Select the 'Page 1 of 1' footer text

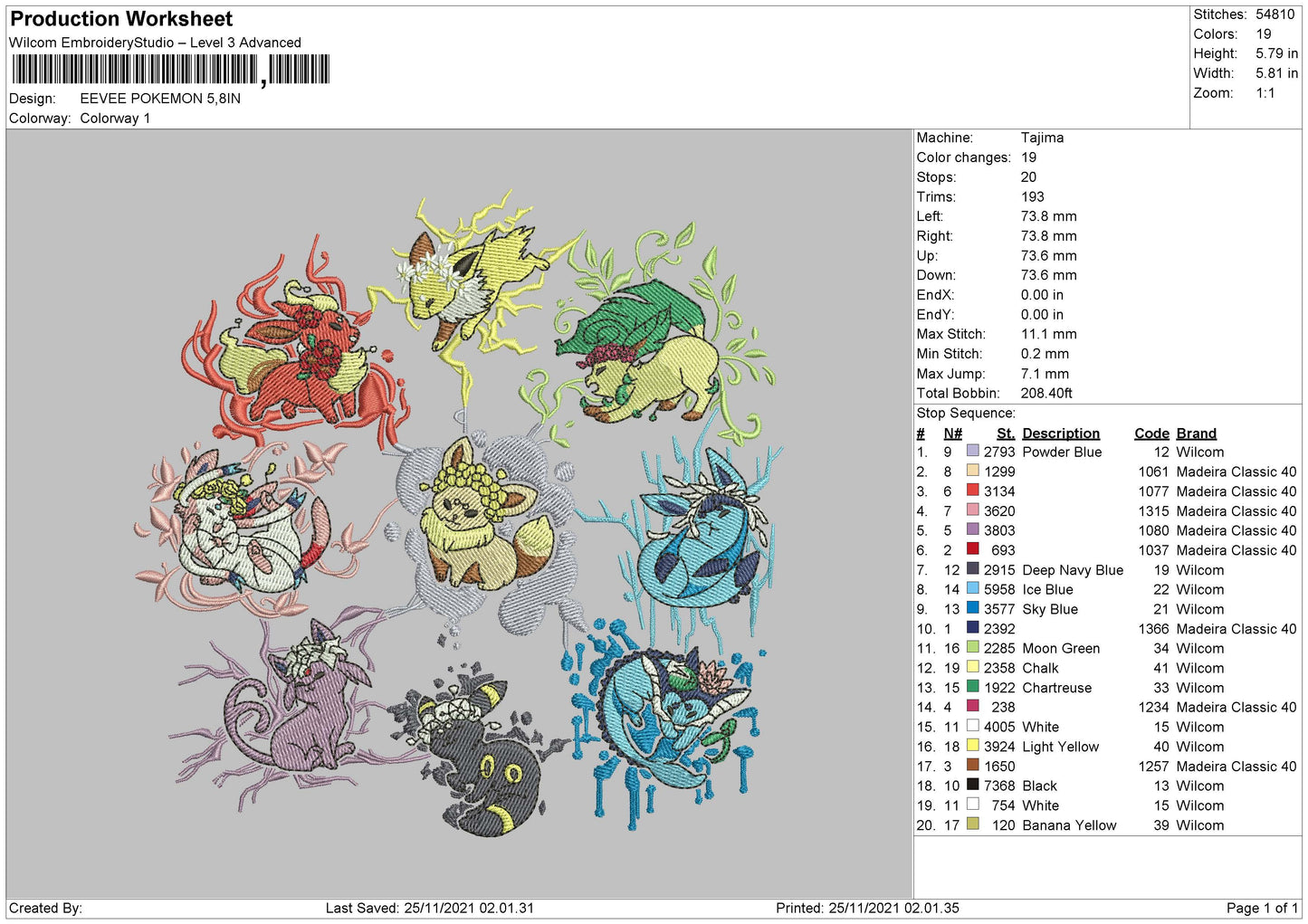click(x=1262, y=908)
